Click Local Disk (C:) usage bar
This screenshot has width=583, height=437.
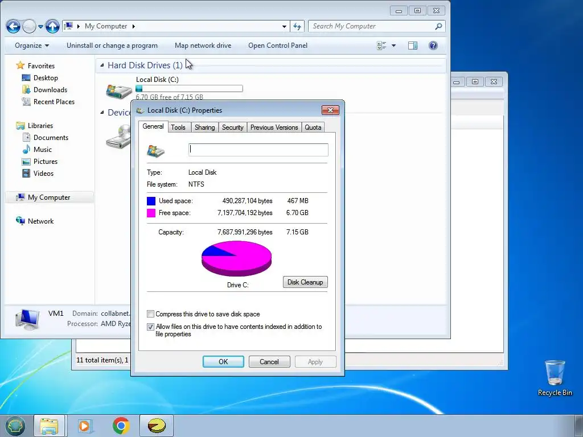tap(189, 88)
